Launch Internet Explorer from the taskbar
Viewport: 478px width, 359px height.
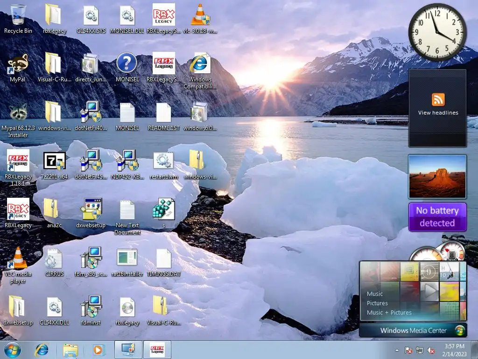(42, 350)
